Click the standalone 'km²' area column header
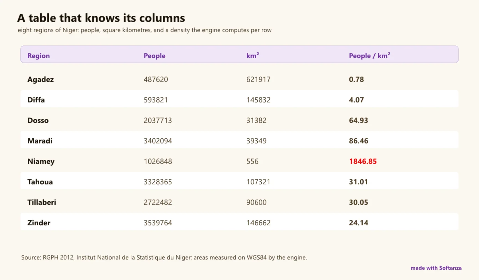 (253, 56)
